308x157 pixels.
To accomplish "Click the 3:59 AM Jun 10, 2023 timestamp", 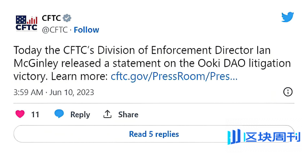I will pyautogui.click(x=54, y=92).
